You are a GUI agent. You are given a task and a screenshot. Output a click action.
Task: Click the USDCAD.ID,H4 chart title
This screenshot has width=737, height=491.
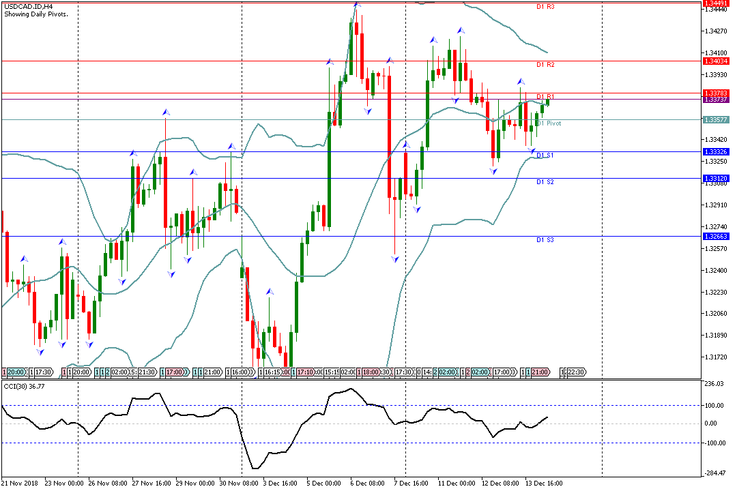click(x=28, y=7)
